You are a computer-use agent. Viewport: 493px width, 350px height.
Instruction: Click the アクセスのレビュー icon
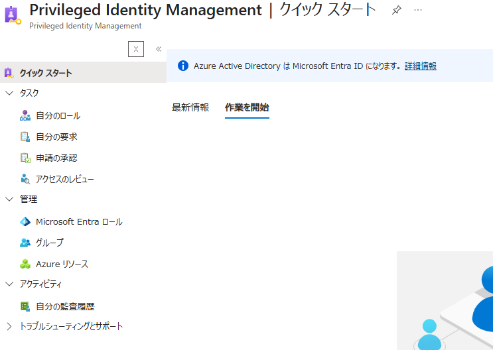point(25,179)
